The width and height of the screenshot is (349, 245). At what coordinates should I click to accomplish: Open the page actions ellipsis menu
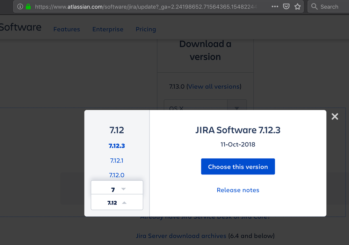[275, 6]
